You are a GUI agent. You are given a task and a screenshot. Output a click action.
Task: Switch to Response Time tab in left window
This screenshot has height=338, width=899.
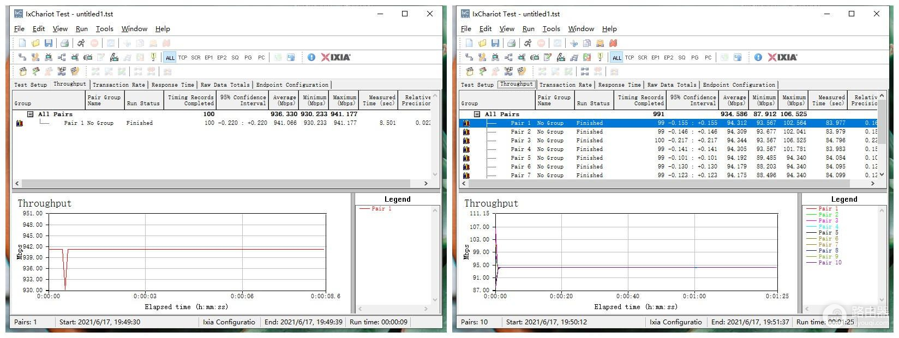click(172, 84)
